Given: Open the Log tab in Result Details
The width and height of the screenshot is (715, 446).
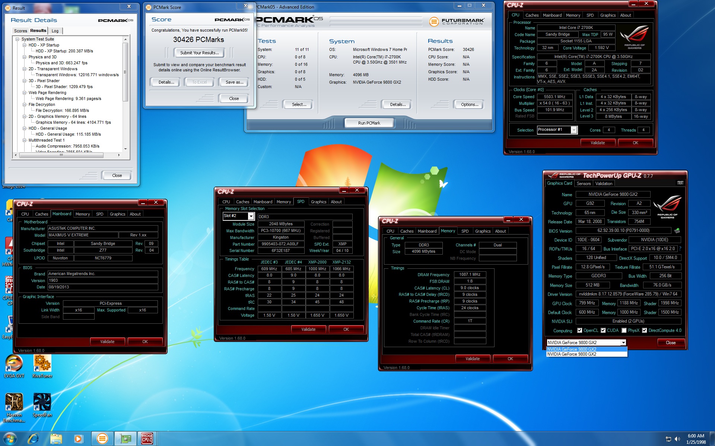Looking at the screenshot, I should tap(55, 31).
